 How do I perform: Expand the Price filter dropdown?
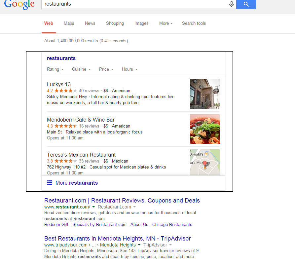click(x=106, y=69)
